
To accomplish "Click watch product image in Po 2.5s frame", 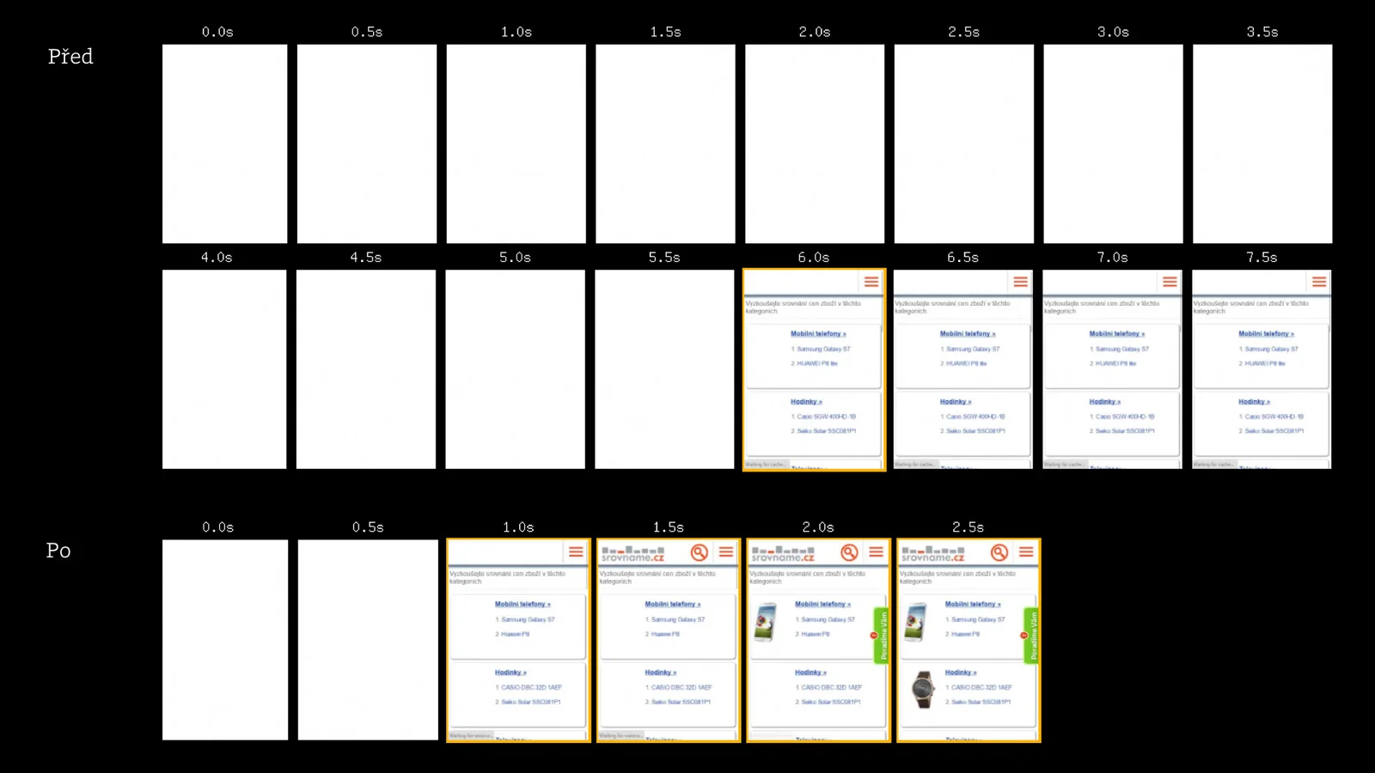I will click(x=922, y=689).
